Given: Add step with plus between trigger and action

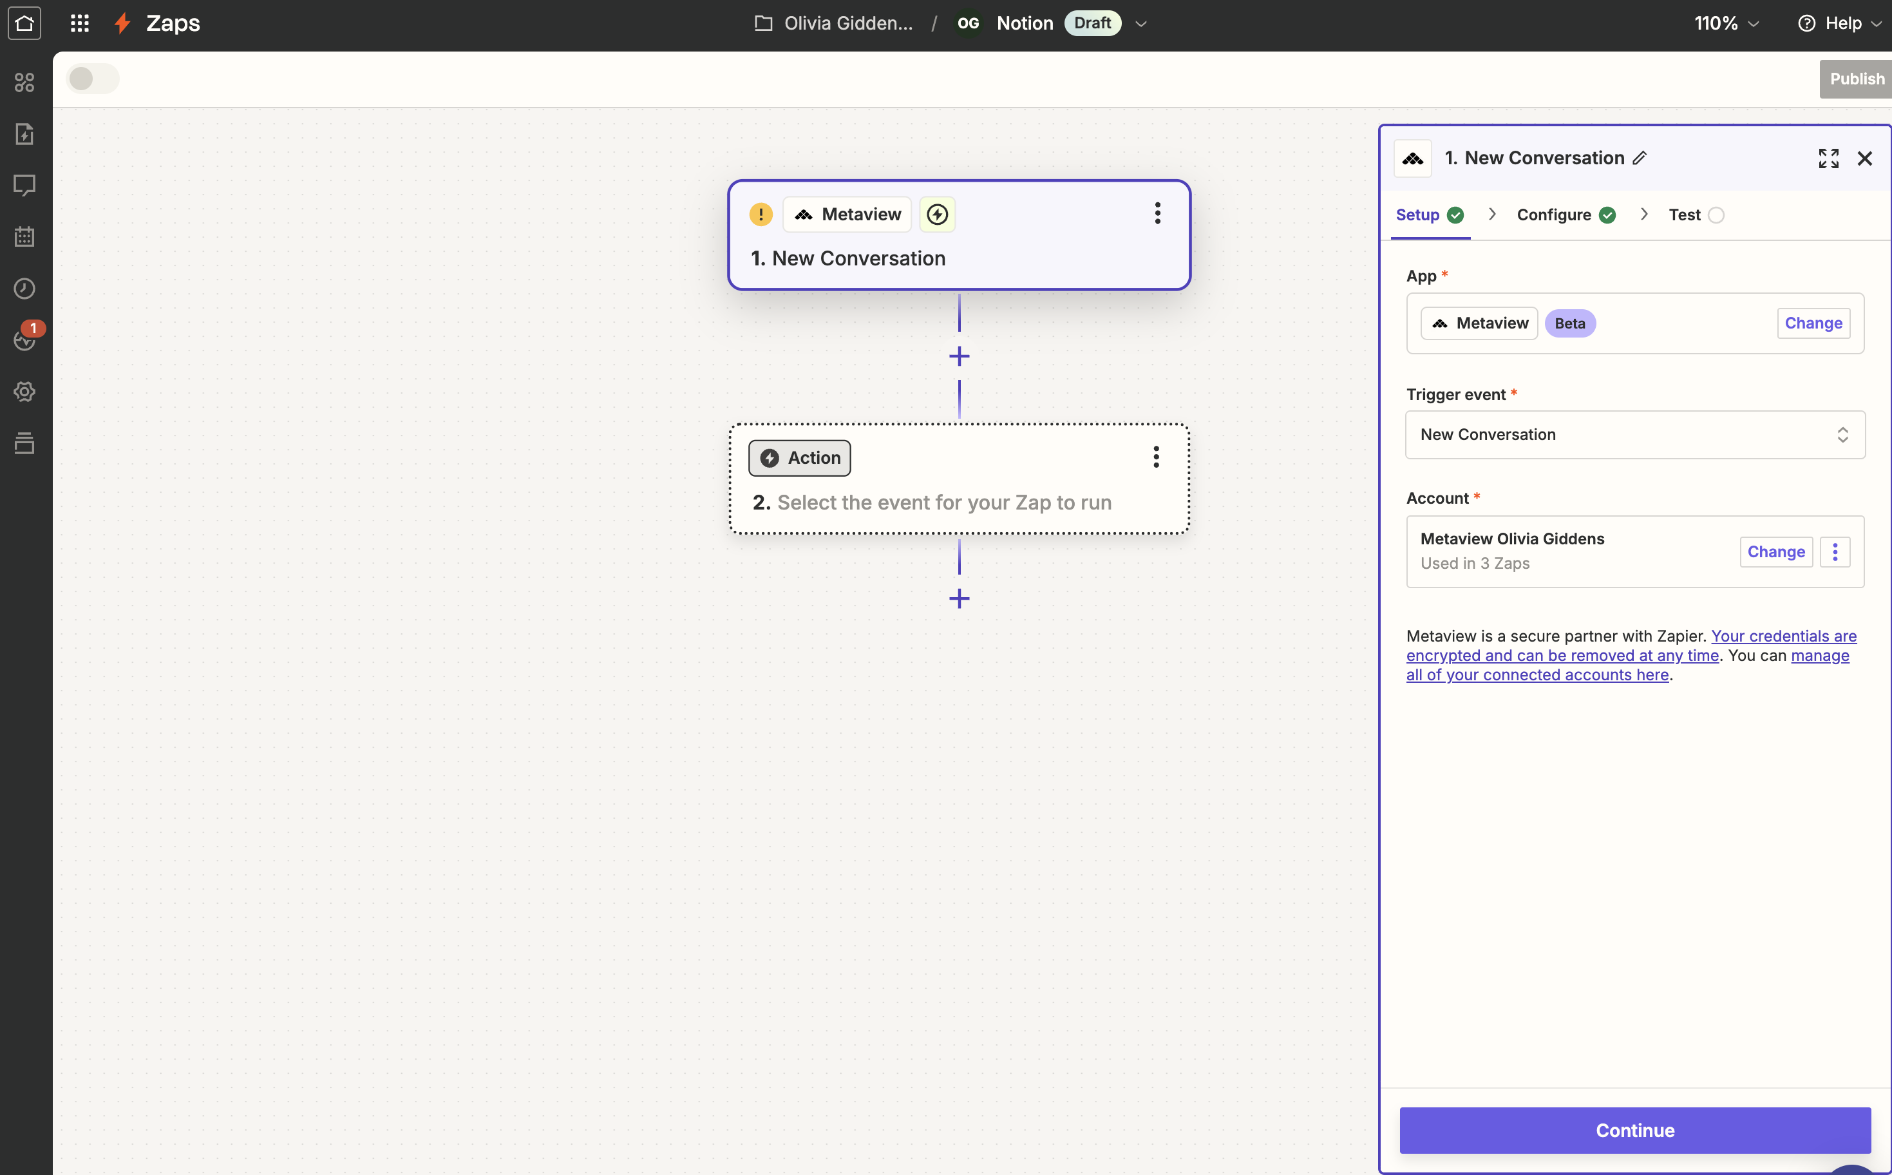Looking at the screenshot, I should click(960, 357).
